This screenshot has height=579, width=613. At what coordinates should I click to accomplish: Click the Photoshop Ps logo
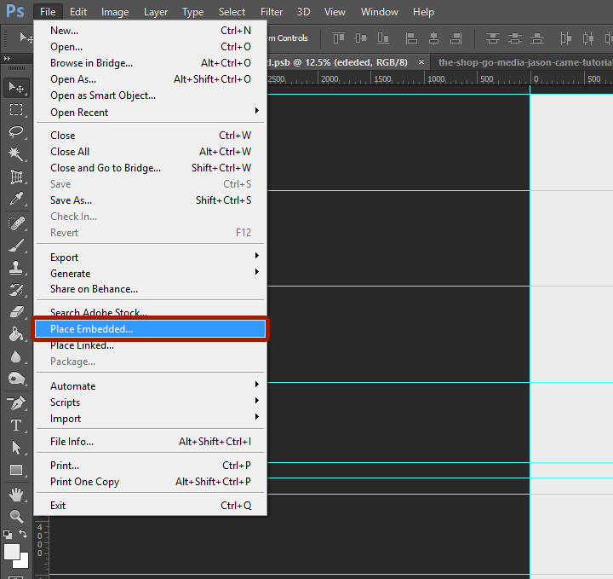pyautogui.click(x=14, y=11)
